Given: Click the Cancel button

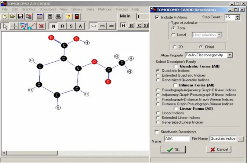Looking at the screenshot, I should (219, 149).
